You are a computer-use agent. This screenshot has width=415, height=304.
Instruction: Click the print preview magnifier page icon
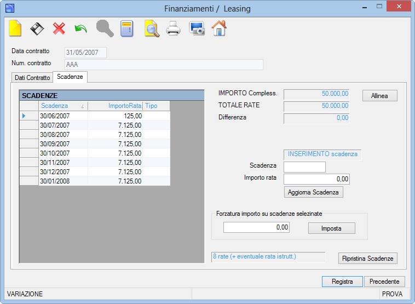(152, 28)
